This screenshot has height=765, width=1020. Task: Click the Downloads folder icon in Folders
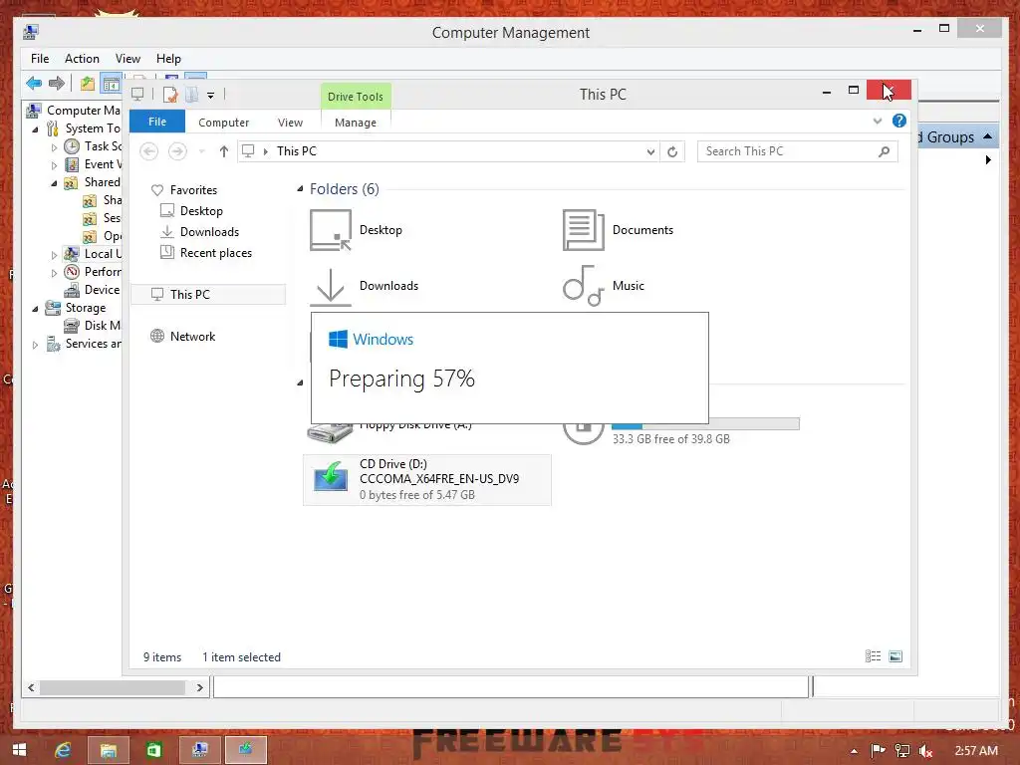(331, 286)
